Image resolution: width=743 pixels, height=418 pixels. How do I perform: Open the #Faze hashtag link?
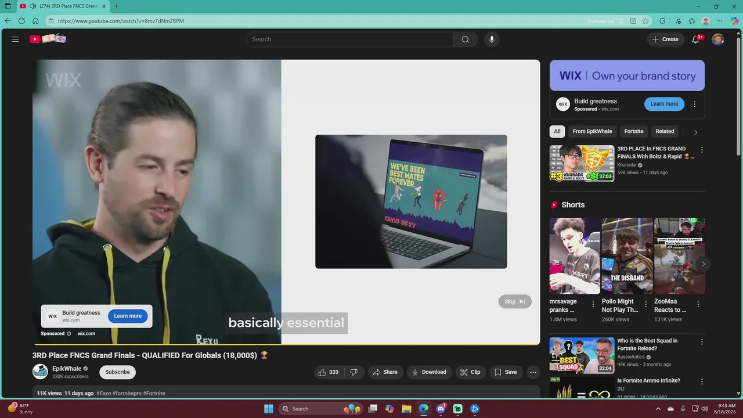click(103, 394)
